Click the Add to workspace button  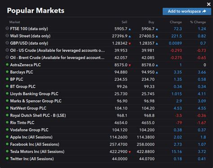point(187,11)
